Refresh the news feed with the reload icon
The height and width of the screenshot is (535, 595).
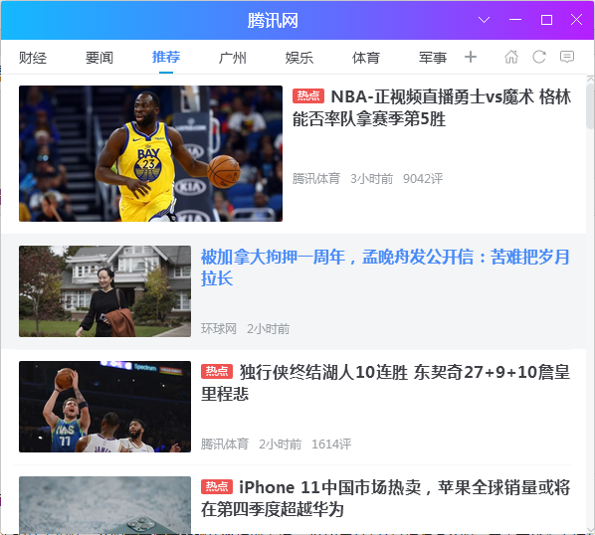coord(539,57)
